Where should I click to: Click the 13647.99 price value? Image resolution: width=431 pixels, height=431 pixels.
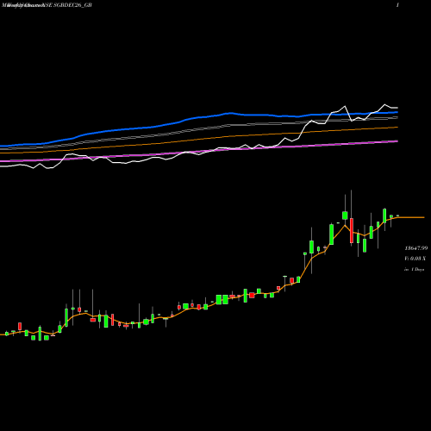coord(416,248)
